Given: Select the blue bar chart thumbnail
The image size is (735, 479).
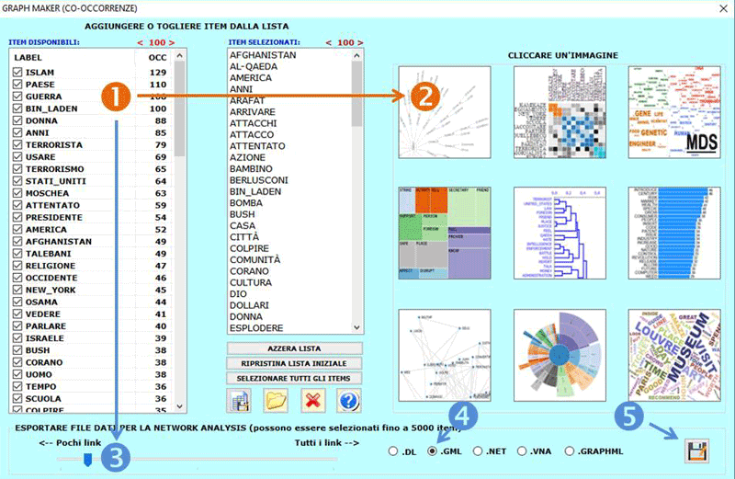Looking at the screenshot, I should click(x=674, y=234).
